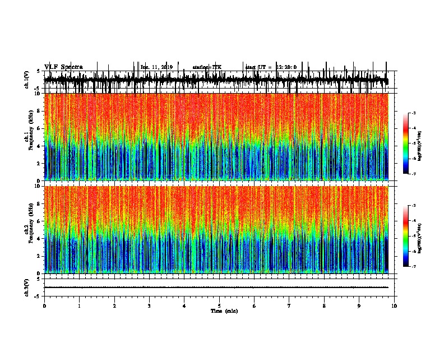Click time axis tick label "3"
This screenshot has height=343, width=444.
pyautogui.click(x=149, y=306)
